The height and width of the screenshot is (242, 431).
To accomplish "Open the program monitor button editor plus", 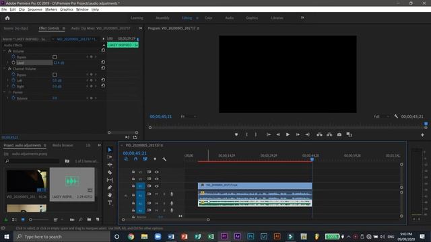I will click(x=422, y=135).
